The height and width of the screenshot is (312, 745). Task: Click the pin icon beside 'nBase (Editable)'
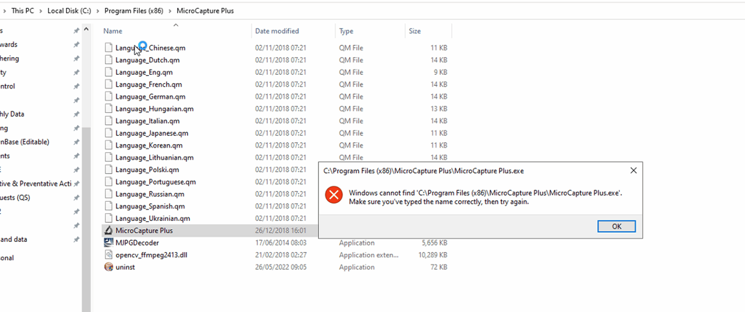[x=76, y=142]
